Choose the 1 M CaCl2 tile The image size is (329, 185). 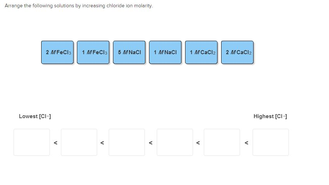201,52
